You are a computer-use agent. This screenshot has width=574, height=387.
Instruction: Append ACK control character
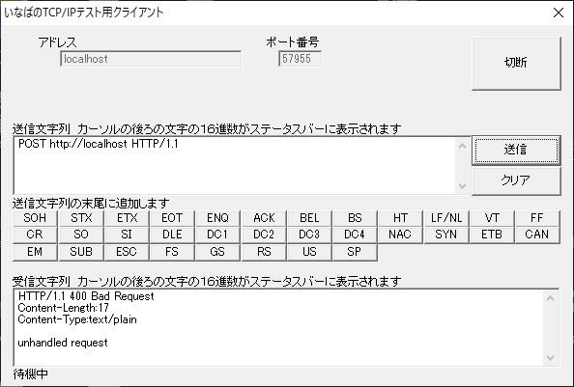(264, 218)
